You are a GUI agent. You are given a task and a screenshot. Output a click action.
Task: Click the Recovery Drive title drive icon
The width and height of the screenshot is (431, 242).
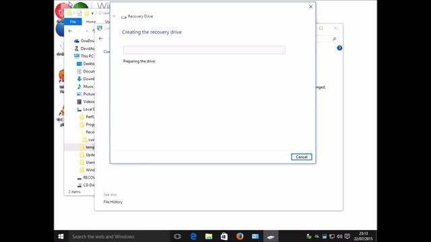pos(124,17)
